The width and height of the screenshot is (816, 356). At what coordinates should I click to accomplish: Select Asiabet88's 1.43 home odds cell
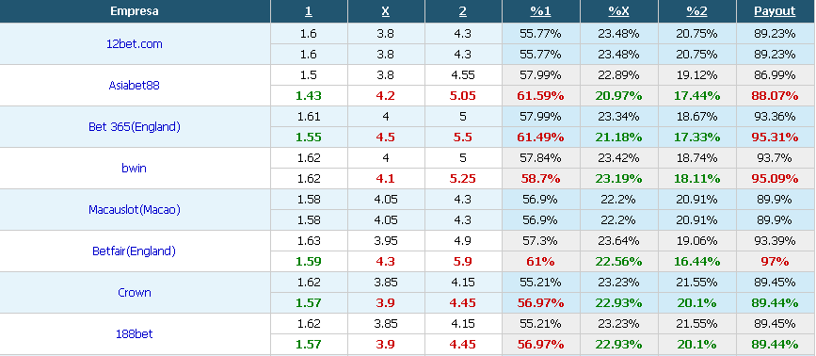309,96
